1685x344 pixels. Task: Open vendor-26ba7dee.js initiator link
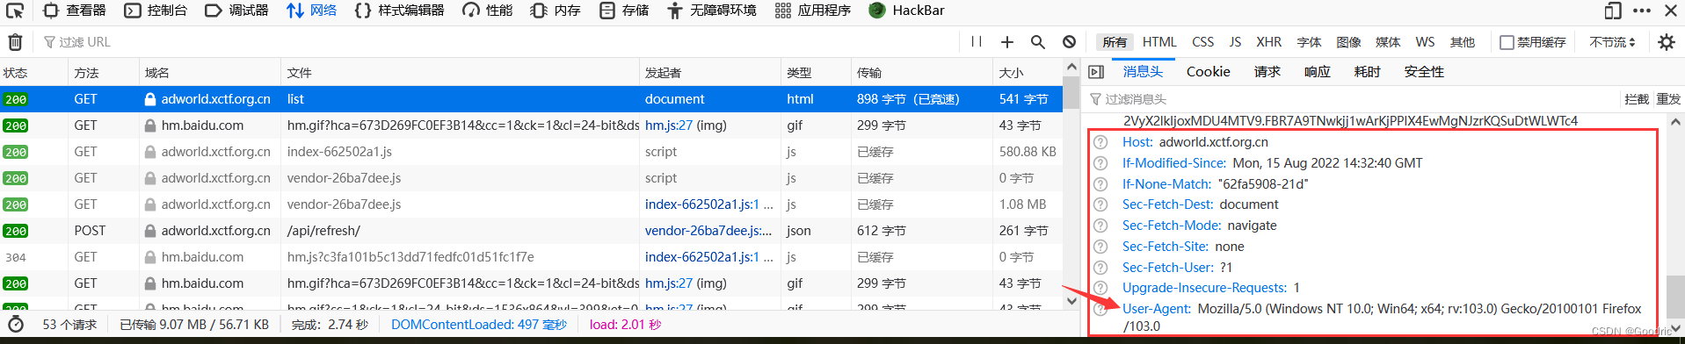708,231
